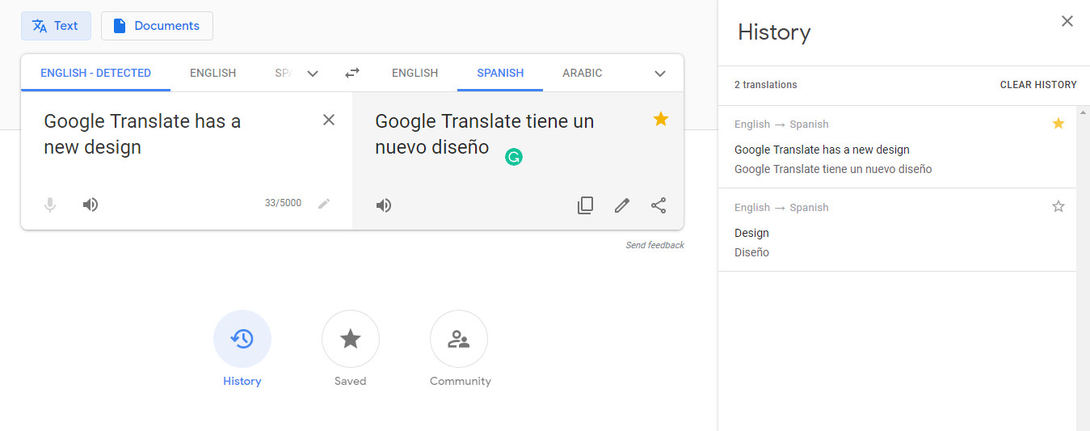Select the partially visible Spanish source tab

[282, 73]
